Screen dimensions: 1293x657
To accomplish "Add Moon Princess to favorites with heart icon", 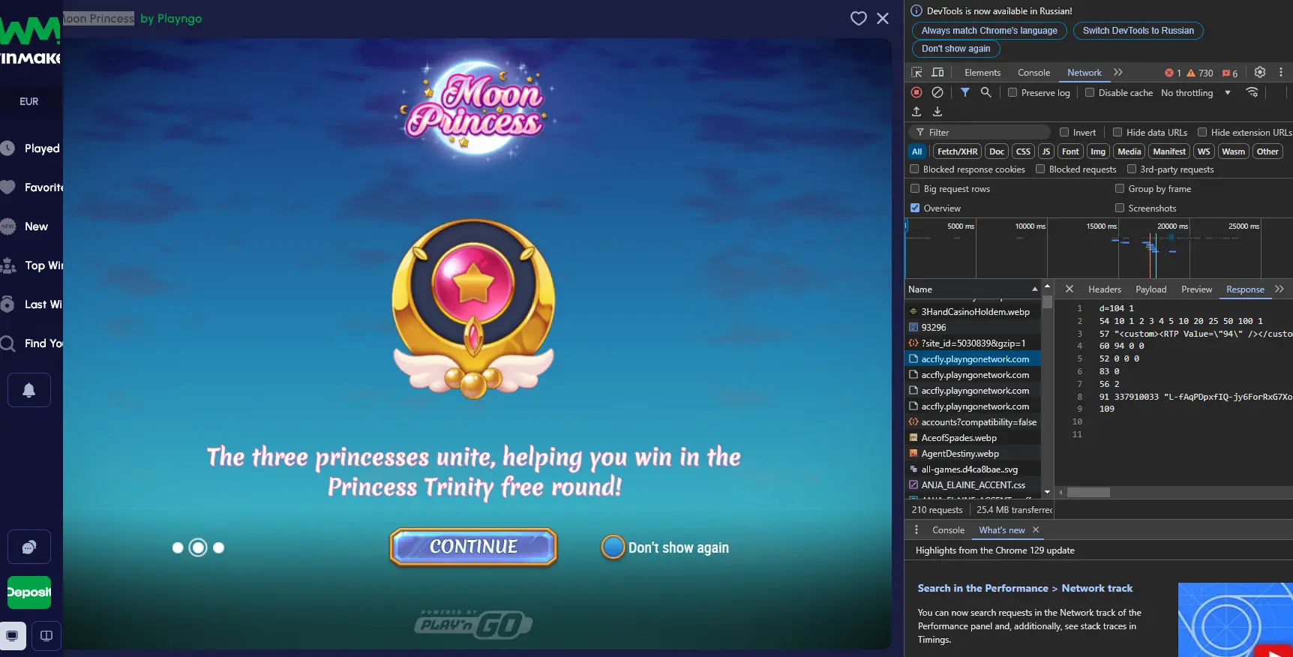I will pyautogui.click(x=859, y=18).
